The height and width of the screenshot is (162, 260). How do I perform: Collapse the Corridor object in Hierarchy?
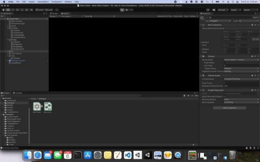tap(7, 28)
